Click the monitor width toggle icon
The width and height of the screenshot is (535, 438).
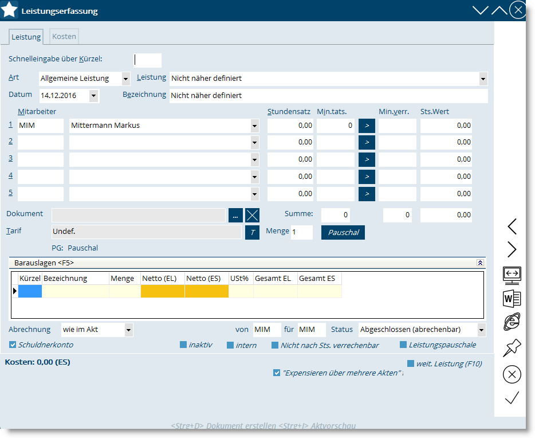coord(512,275)
